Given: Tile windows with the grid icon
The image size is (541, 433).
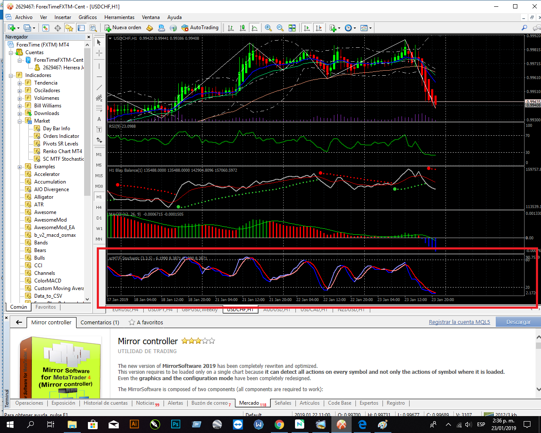Looking at the screenshot, I should (x=292, y=28).
